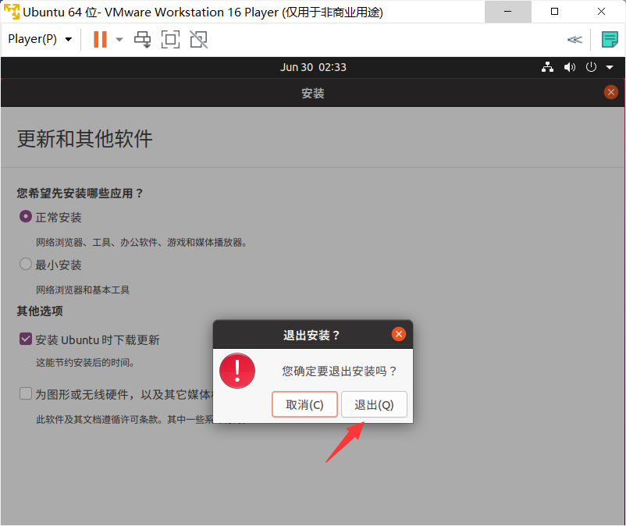Viewport: 626px width, 526px height.
Task: Click the Ubuntu network connection icon
Action: tap(547, 67)
